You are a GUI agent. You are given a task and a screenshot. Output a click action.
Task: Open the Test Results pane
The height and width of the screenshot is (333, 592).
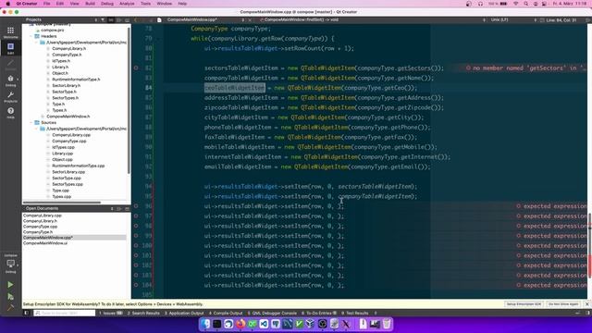click(355, 313)
